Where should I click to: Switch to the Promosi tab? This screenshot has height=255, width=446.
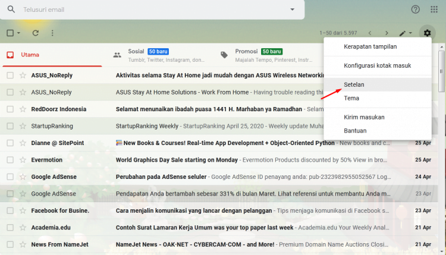pos(269,55)
